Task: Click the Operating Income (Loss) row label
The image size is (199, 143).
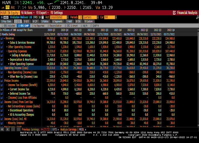Action: (16, 68)
